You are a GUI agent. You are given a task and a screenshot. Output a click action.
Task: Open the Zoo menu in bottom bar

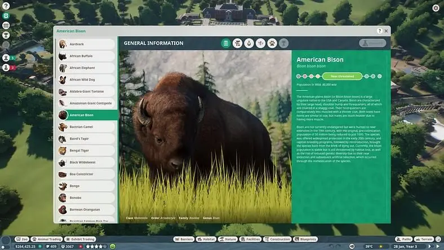22,239
